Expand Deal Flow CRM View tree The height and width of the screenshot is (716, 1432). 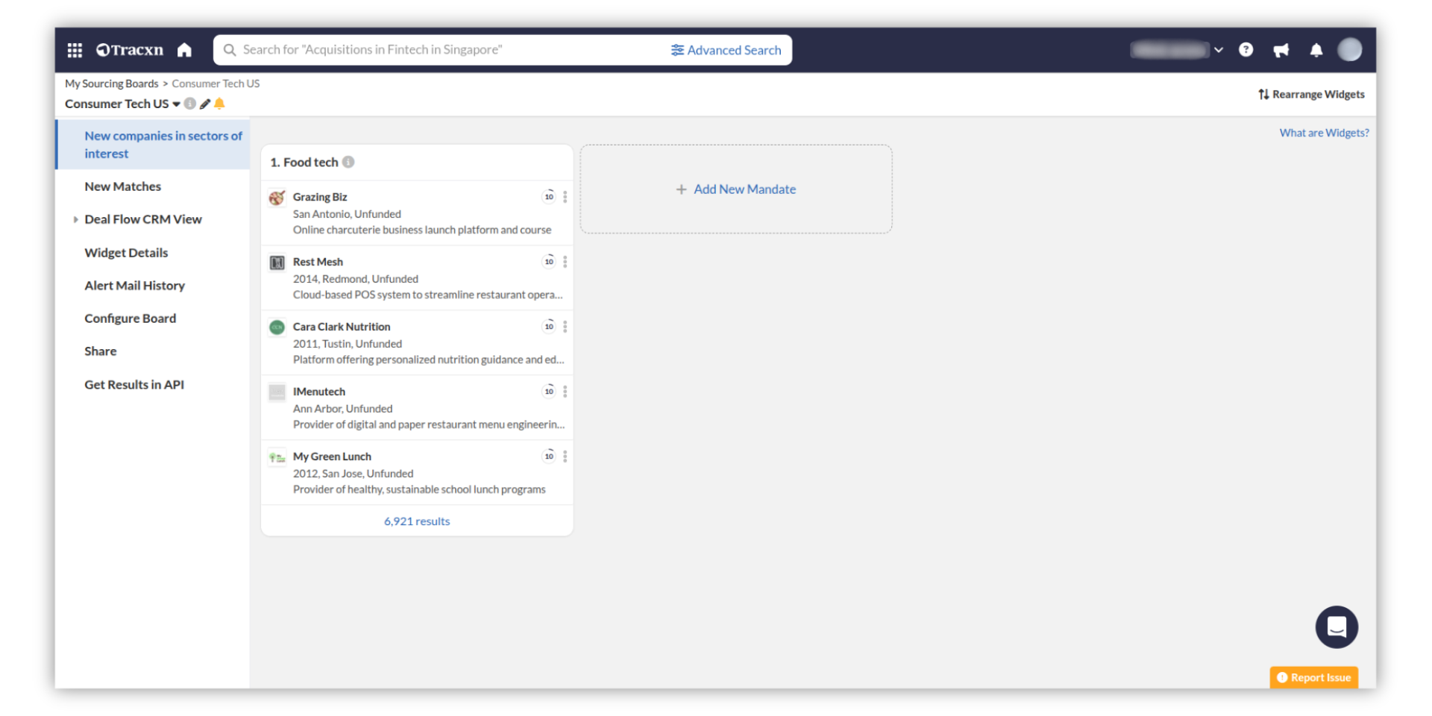(x=75, y=219)
